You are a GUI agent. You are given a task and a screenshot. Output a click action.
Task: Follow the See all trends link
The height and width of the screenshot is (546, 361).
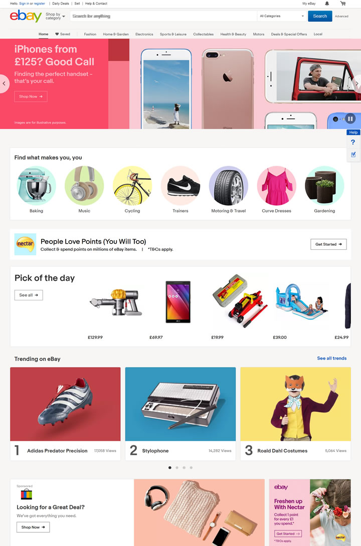click(x=332, y=358)
